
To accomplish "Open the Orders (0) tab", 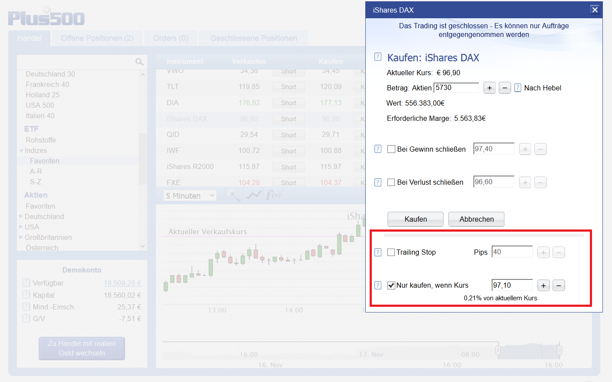I will (171, 38).
